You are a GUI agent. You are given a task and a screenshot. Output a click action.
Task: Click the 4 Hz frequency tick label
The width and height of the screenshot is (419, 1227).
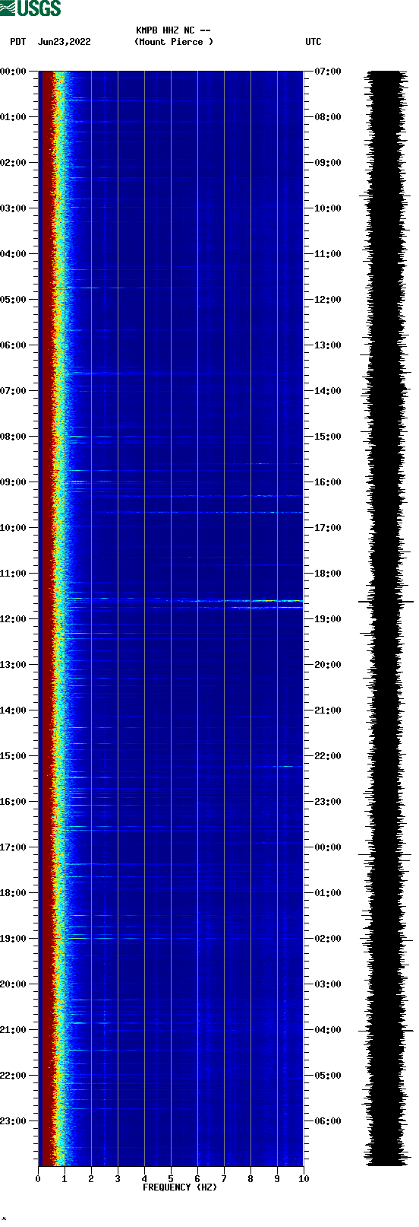coord(144,1179)
